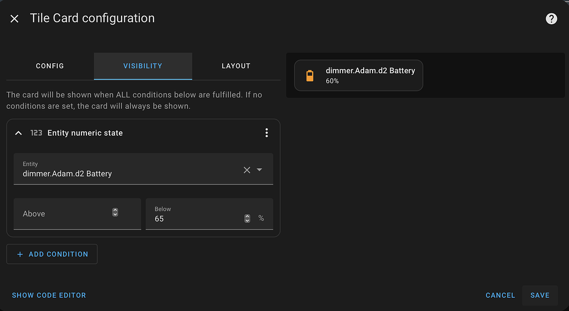This screenshot has width=569, height=311.
Task: Click the Entity numeric state heading text
Action: coord(85,133)
